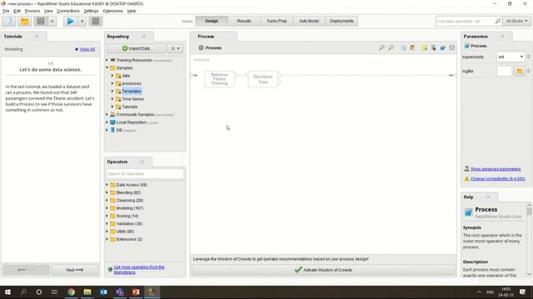This screenshot has width=533, height=299.
Task: Browse for a logfile with the folder icon
Action: [519, 71]
